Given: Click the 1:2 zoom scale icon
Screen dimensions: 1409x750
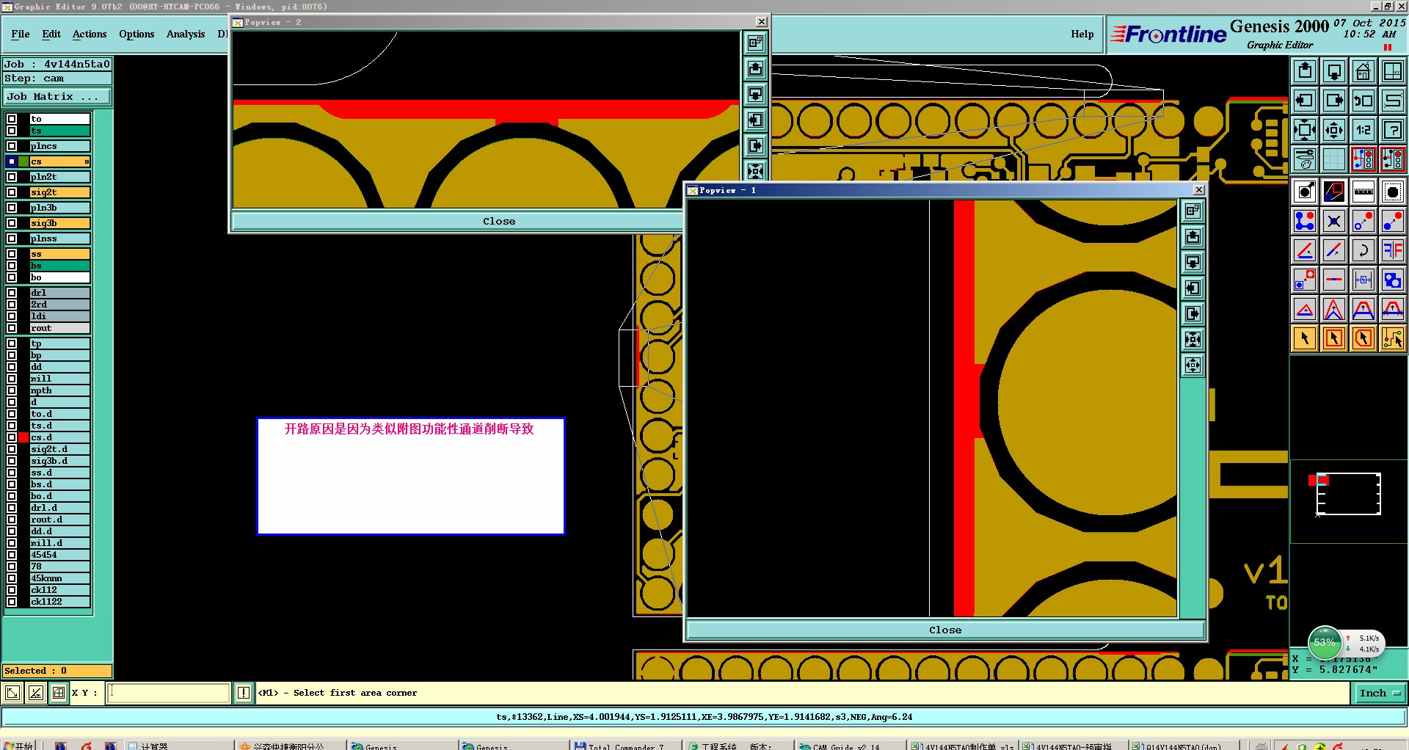Looking at the screenshot, I should [1364, 130].
